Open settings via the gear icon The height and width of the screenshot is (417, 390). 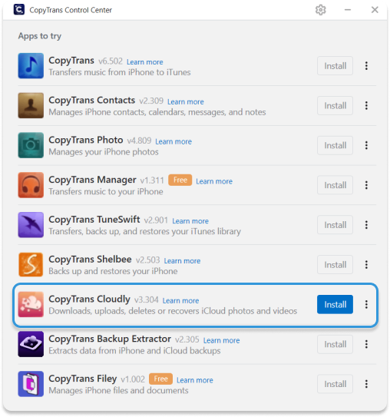(321, 10)
